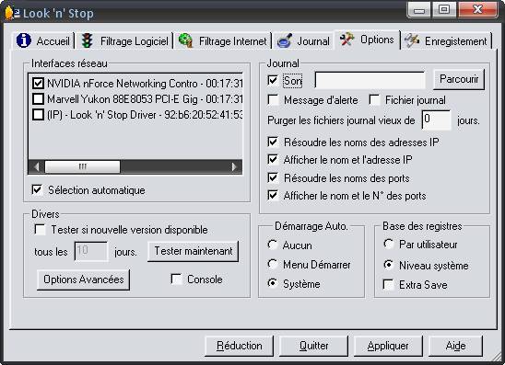Viewport: 505px width, 365px height.
Task: Toggle Résoudre les noms des adresses IP
Action: tap(273, 142)
